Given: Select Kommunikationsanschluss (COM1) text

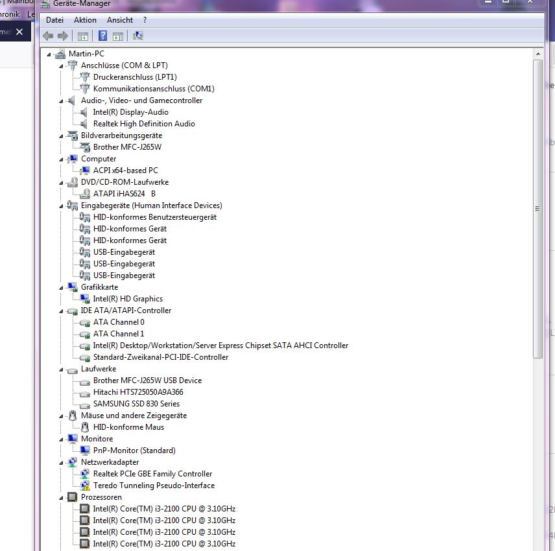Looking at the screenshot, I should point(154,88).
